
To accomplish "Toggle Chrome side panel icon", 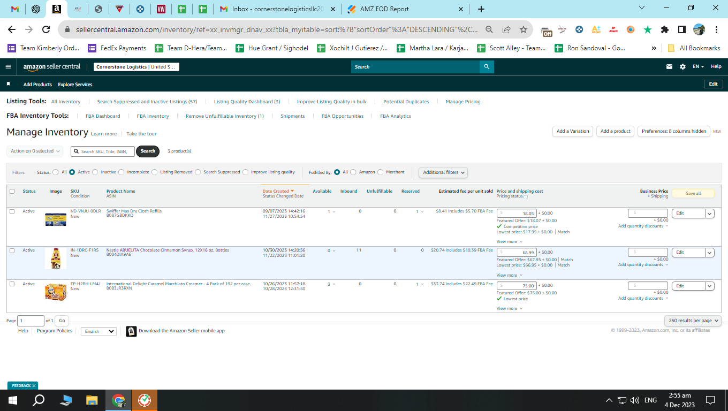I will point(682,29).
